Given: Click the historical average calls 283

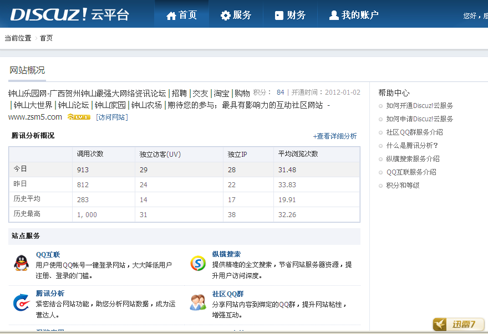Looking at the screenshot, I should 83,199.
